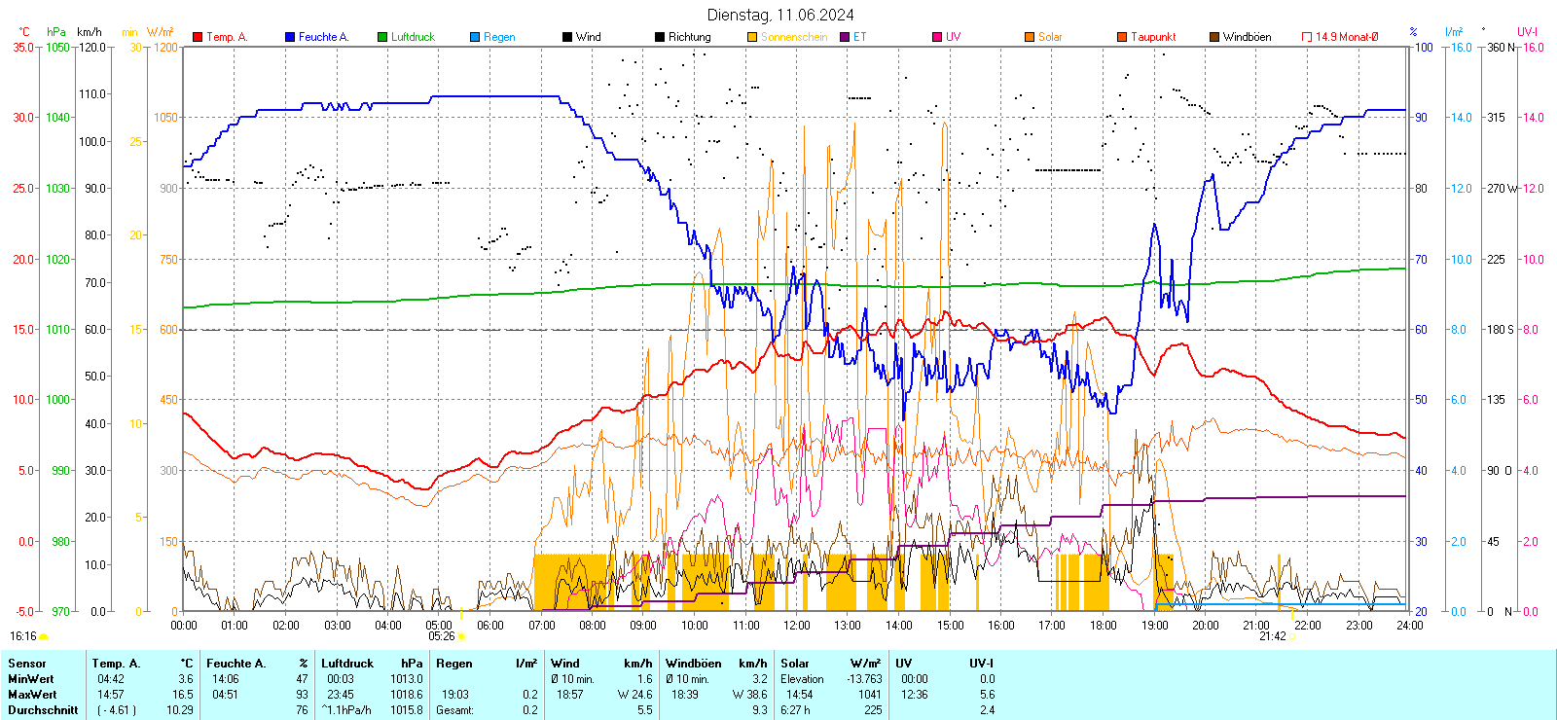Select the Luftdruck column header in table
This screenshot has width=1557, height=720.
(x=347, y=664)
